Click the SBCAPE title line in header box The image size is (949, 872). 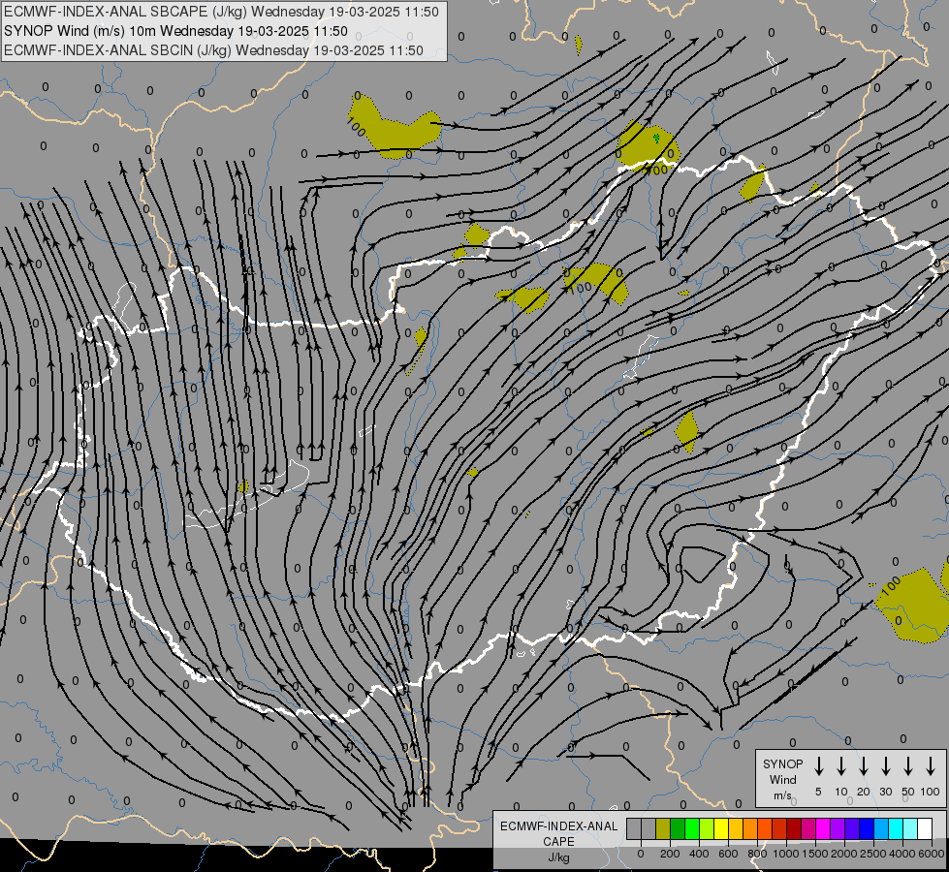[221, 12]
